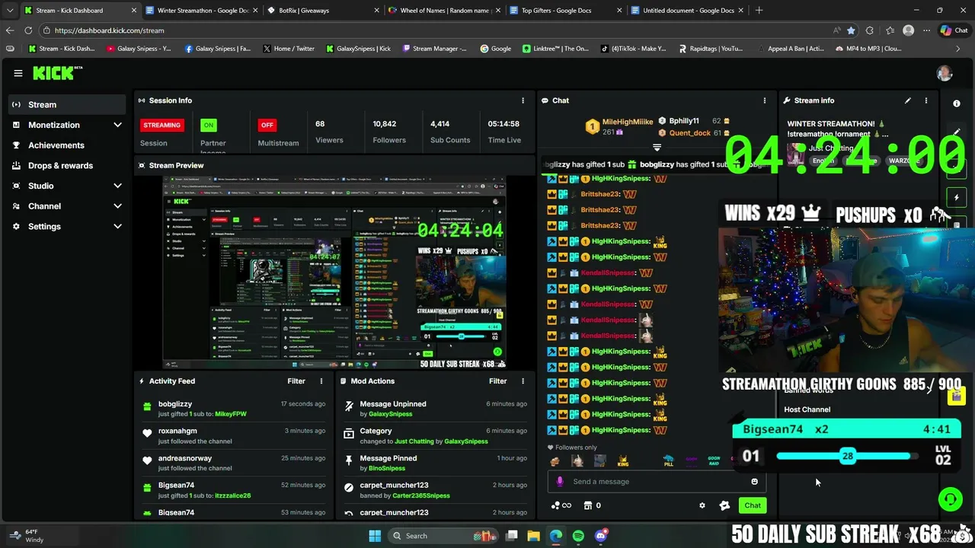Expand the Monetization sidebar section
Image resolution: width=975 pixels, height=548 pixels.
tap(117, 125)
